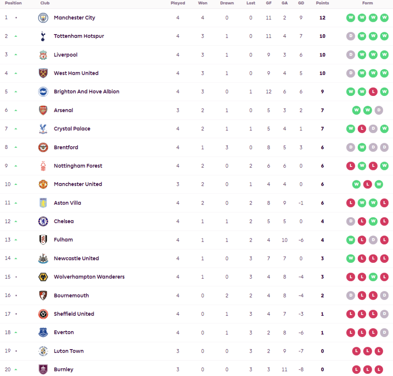The width and height of the screenshot is (393, 376).
Task: Click the Form column header
Action: pos(367,3)
